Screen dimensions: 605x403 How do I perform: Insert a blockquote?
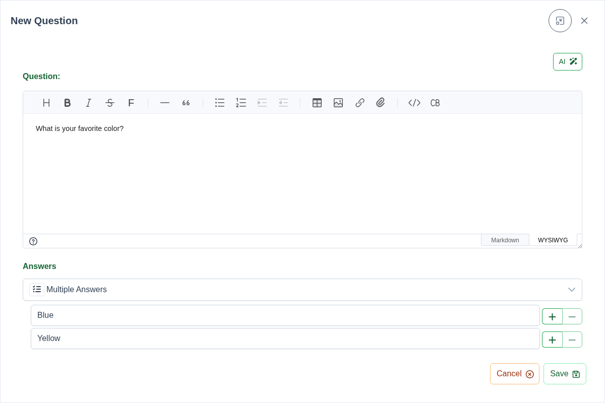(186, 103)
